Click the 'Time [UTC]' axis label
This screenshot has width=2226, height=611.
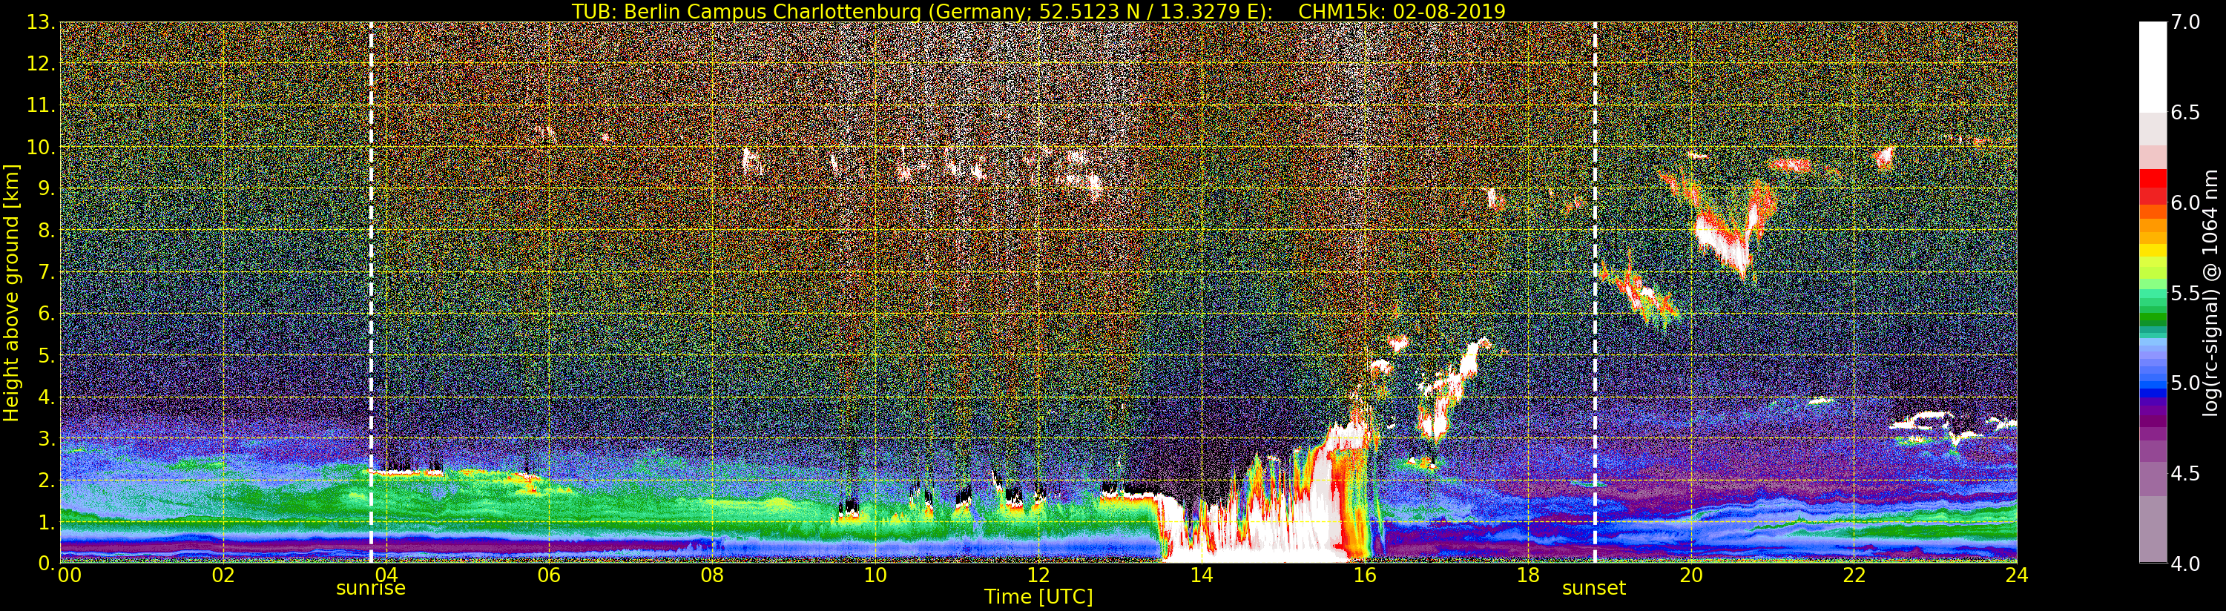(1038, 596)
